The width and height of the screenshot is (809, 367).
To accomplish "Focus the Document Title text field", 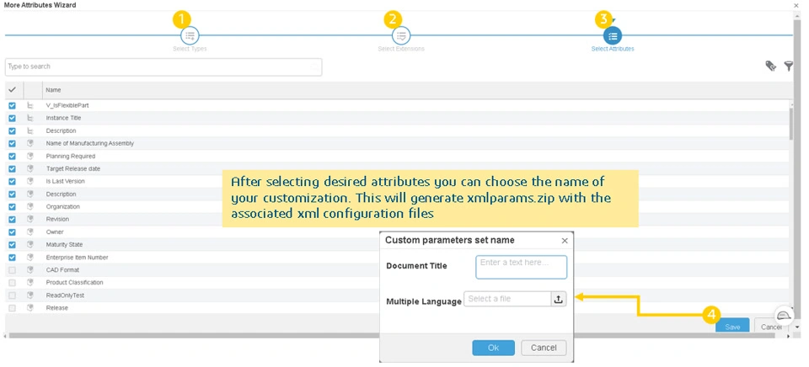I will pyautogui.click(x=521, y=267).
